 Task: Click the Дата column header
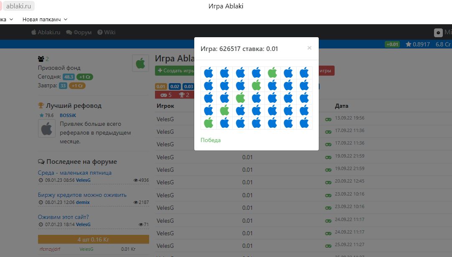pos(342,106)
